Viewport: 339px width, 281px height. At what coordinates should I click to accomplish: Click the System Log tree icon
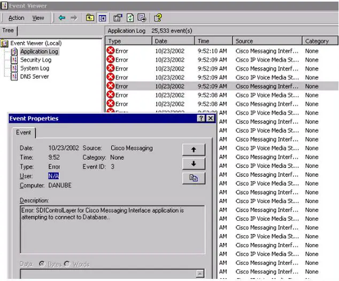14,68
